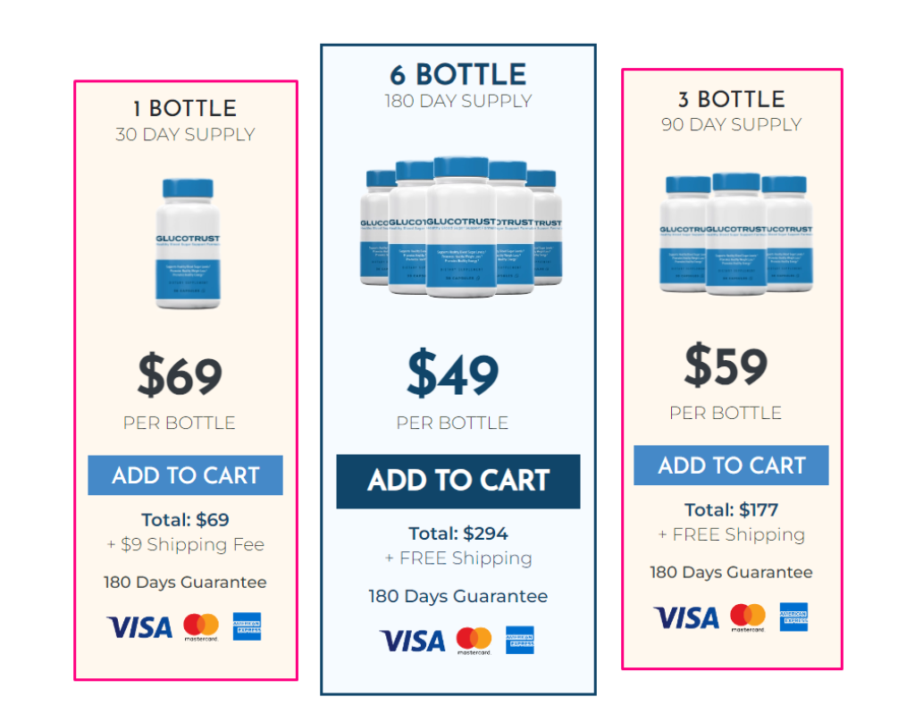The height and width of the screenshot is (722, 915).
Task: Click the $69 per bottle price
Action: click(180, 376)
